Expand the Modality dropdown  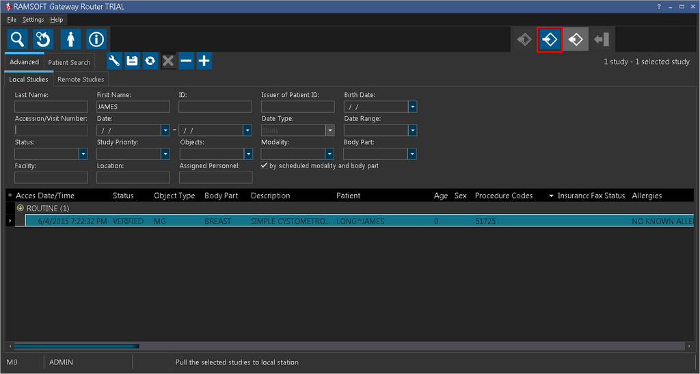(330, 154)
